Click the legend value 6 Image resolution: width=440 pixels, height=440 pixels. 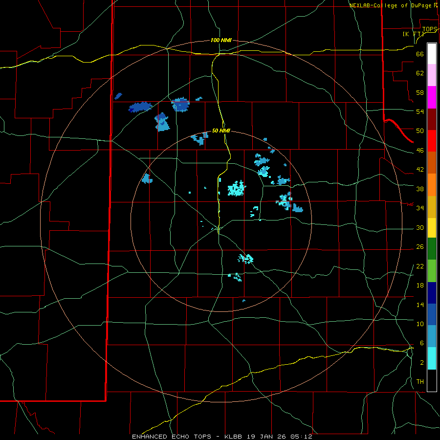tap(421, 343)
